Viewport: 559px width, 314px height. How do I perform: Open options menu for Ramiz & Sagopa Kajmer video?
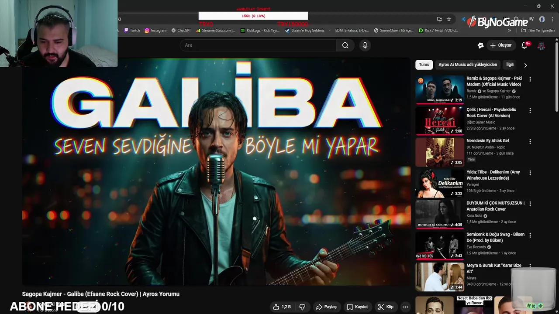point(530,79)
